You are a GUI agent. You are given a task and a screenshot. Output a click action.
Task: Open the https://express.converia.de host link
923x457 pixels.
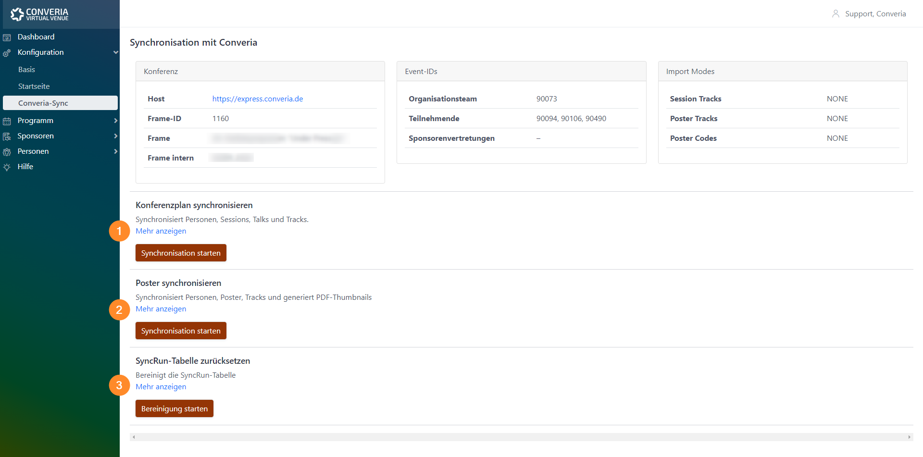258,99
